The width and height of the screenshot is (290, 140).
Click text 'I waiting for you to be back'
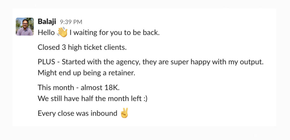[114, 33]
